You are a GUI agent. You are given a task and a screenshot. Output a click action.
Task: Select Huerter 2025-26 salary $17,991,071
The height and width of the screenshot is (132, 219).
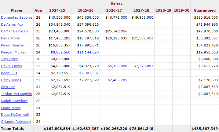pos(88,45)
